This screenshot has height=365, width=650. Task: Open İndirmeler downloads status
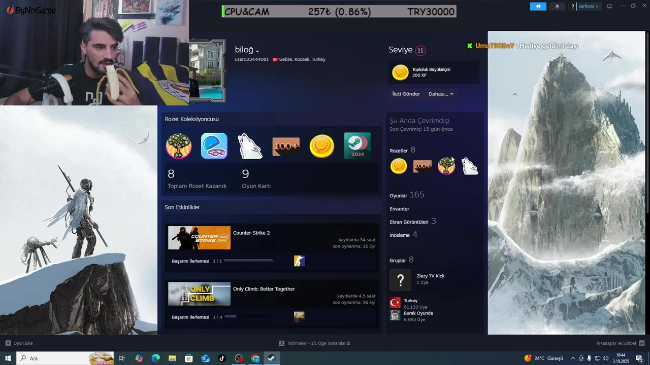(x=315, y=343)
